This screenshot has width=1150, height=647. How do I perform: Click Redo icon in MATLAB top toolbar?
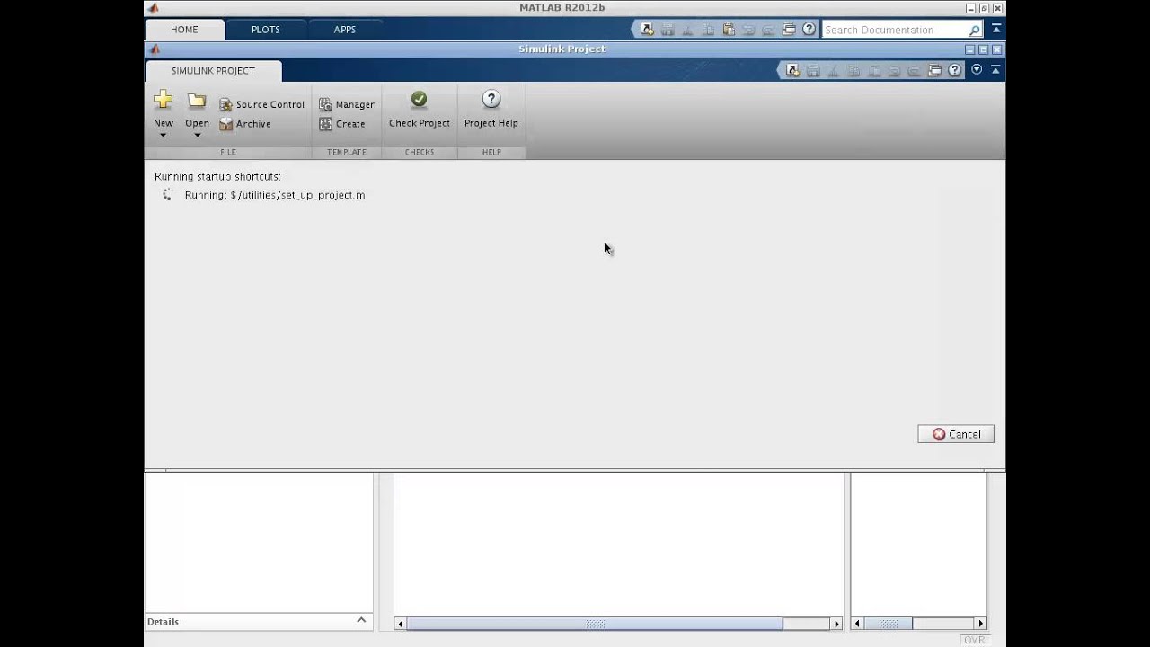(768, 30)
